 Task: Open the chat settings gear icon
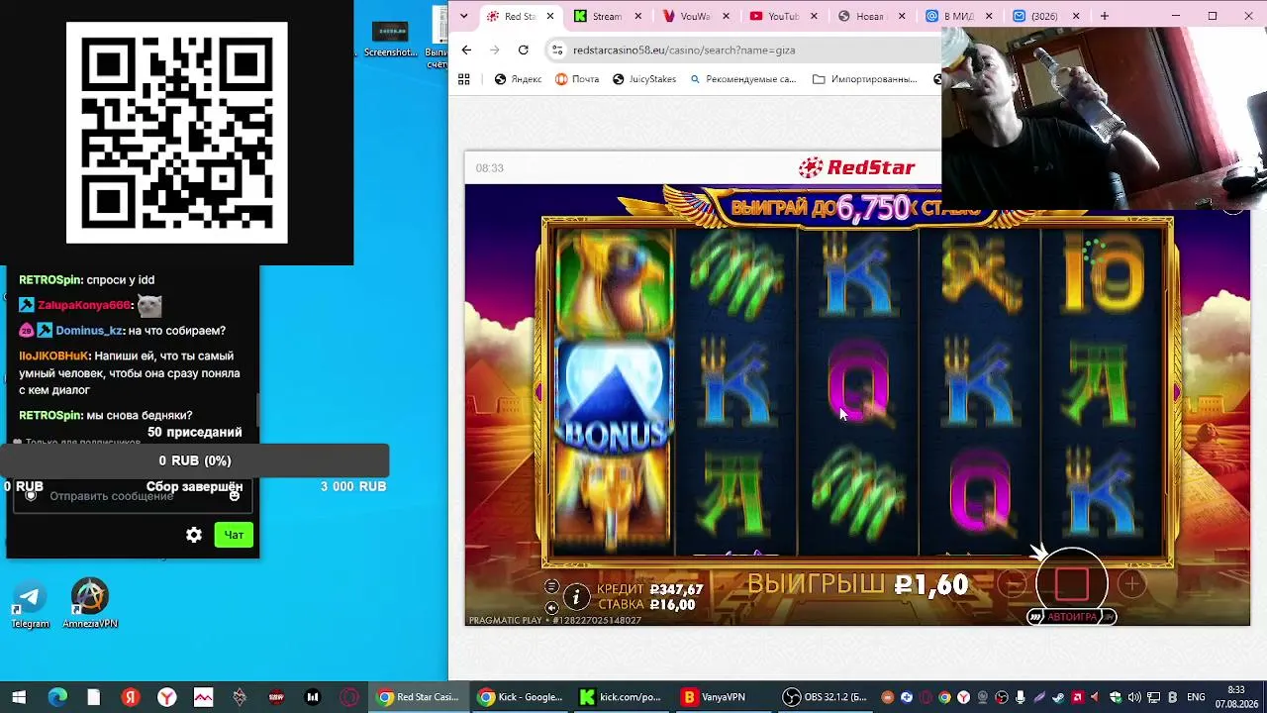[194, 535]
